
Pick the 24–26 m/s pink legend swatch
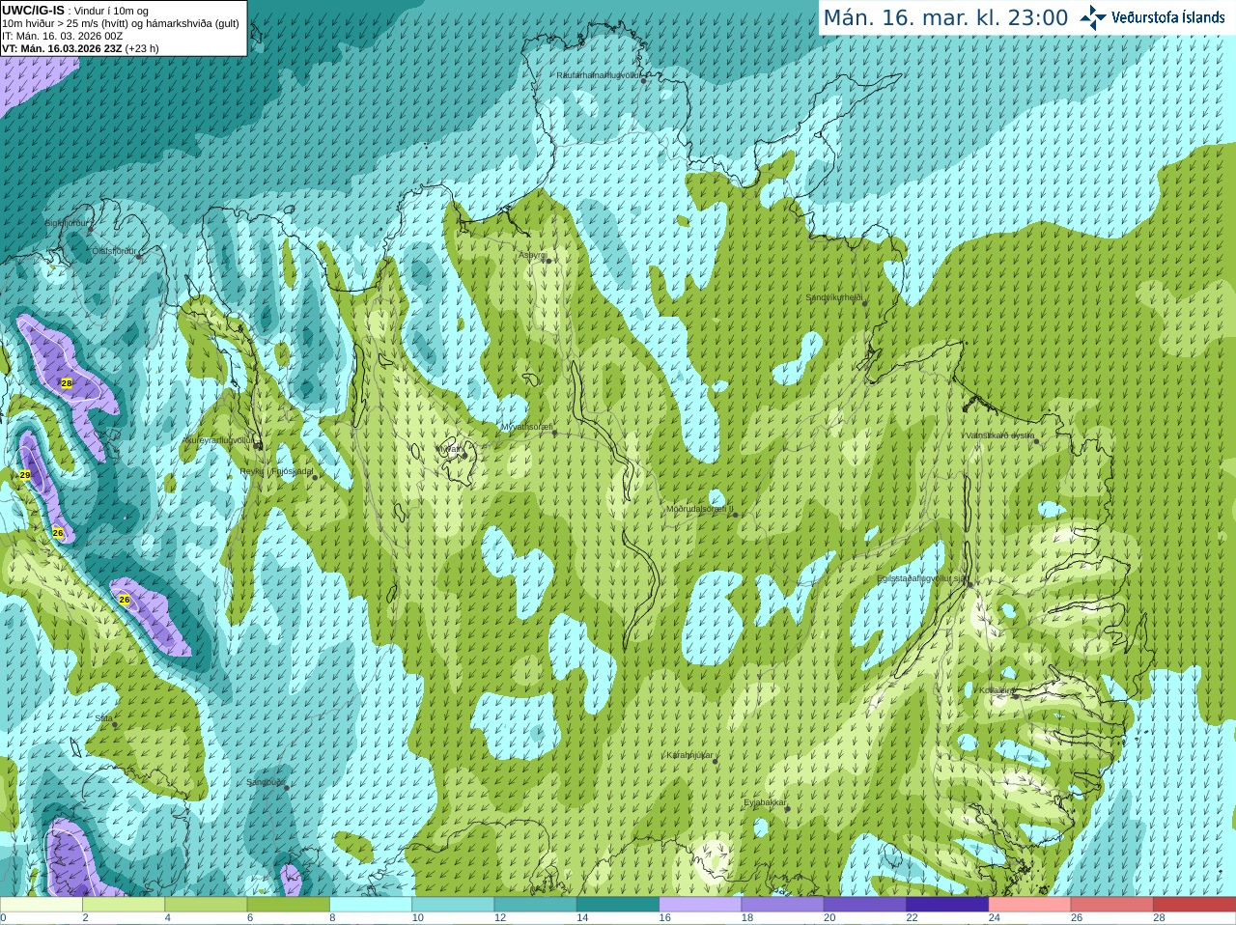(x=1030, y=905)
